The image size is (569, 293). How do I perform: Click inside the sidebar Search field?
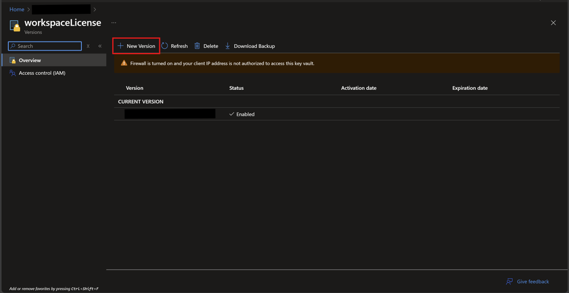pyautogui.click(x=48, y=46)
